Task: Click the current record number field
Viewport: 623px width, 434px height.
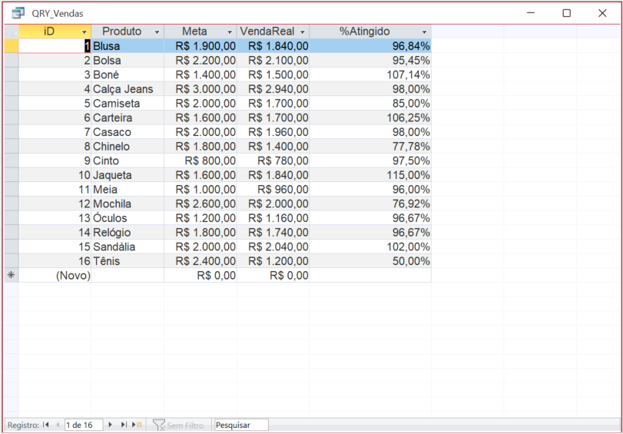Action: click(83, 425)
